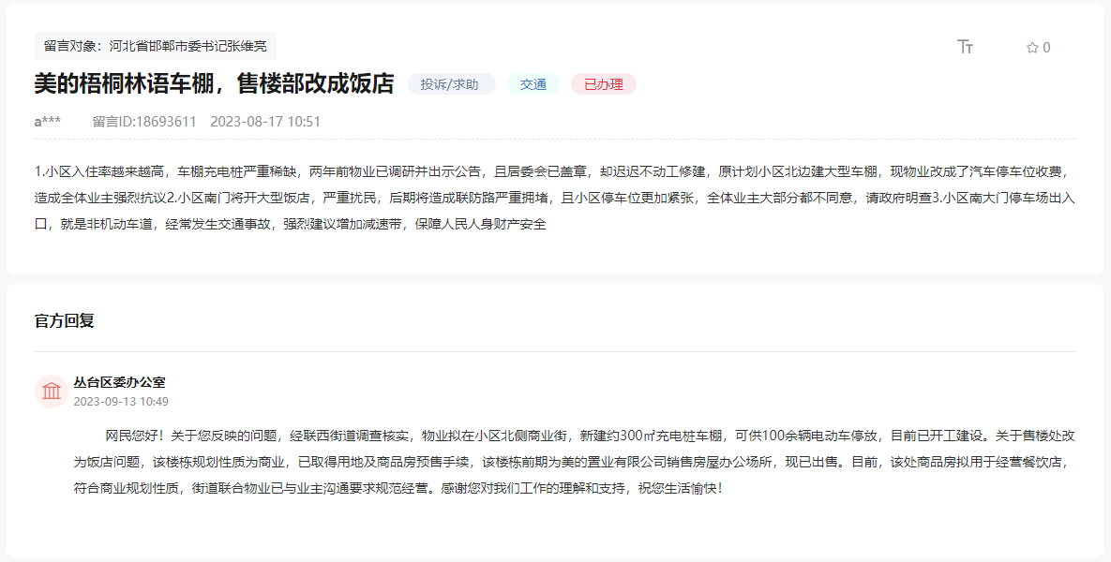Image resolution: width=1111 pixels, height=562 pixels.
Task: Select the 交通 category tag
Action: pyautogui.click(x=533, y=84)
